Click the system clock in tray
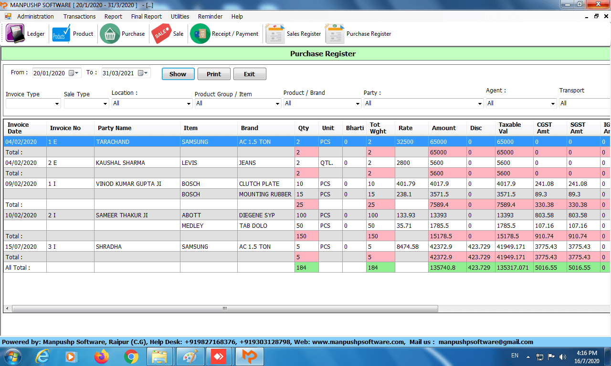 pos(587,357)
